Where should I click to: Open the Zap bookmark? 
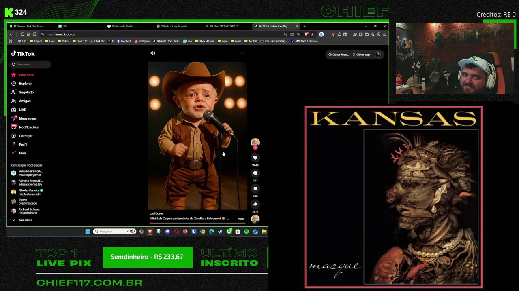click(188, 41)
